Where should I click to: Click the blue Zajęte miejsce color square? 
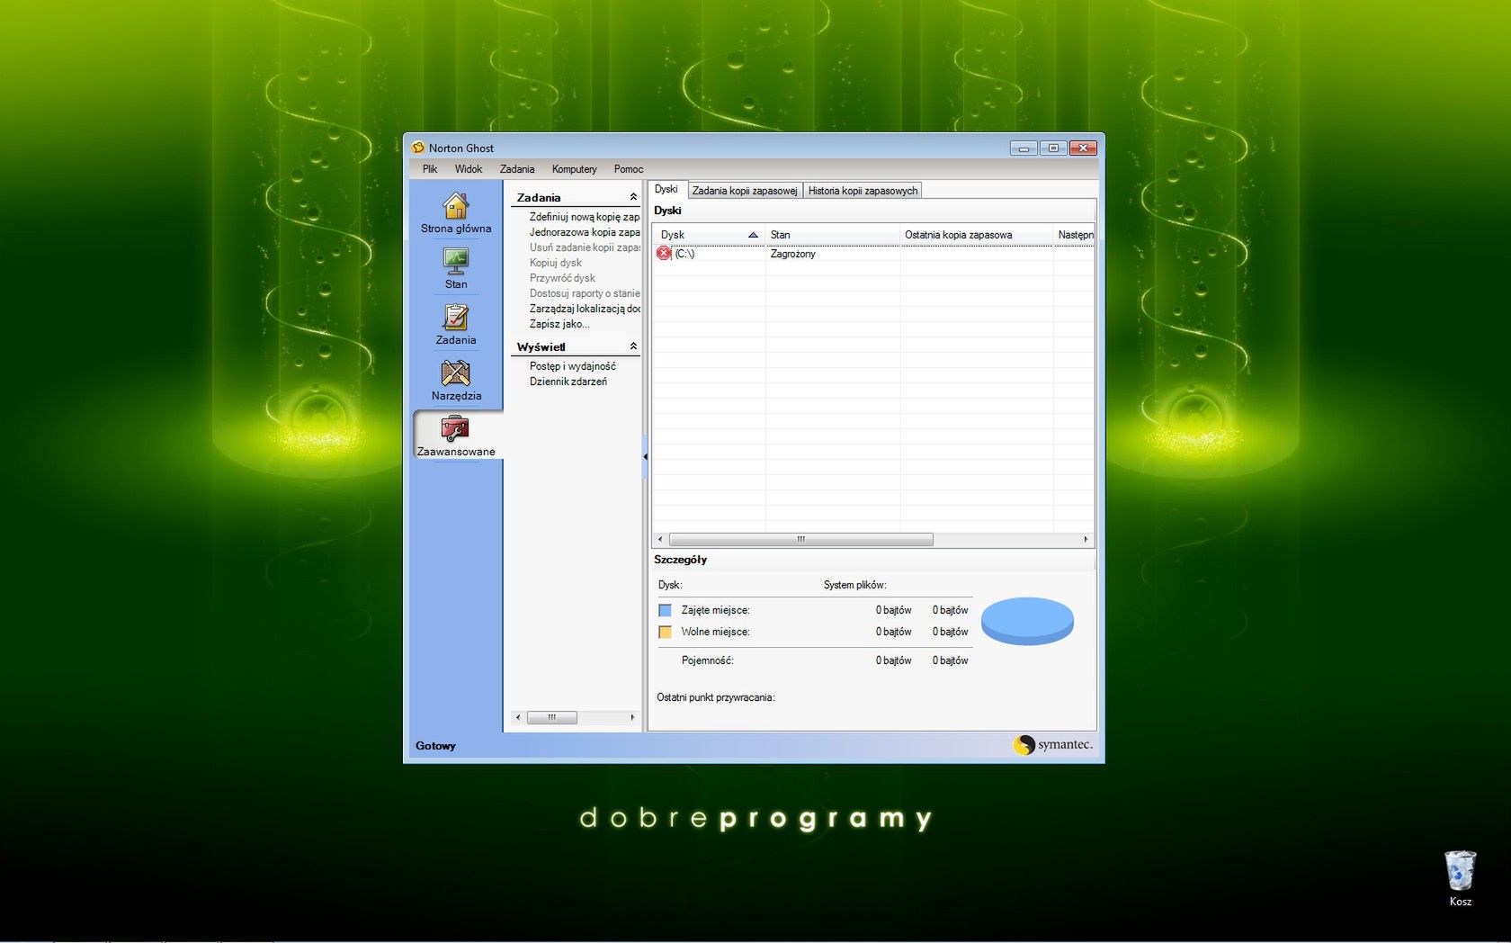[x=666, y=610]
